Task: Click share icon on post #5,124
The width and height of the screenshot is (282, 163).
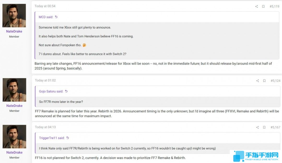Action: [257, 81]
